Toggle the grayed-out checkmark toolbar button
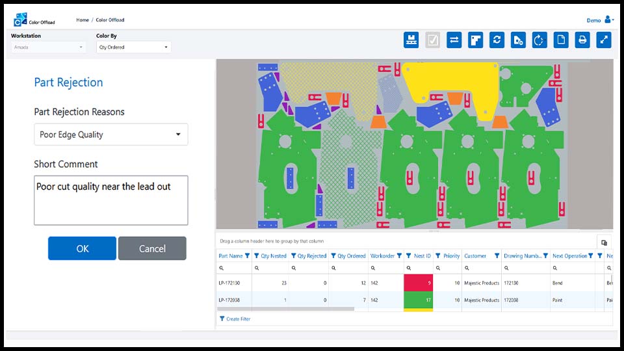The height and width of the screenshot is (351, 624). [x=433, y=40]
